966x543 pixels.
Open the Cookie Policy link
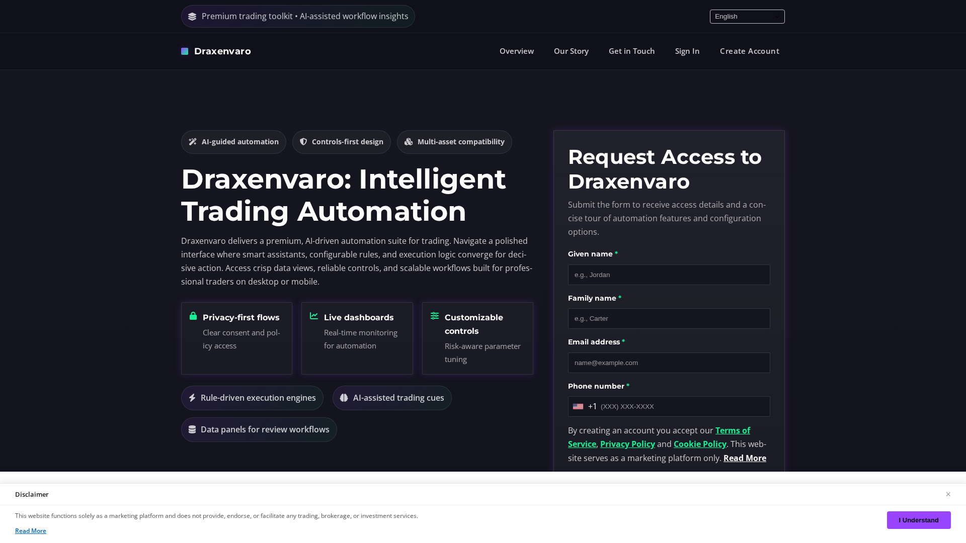pyautogui.click(x=700, y=444)
